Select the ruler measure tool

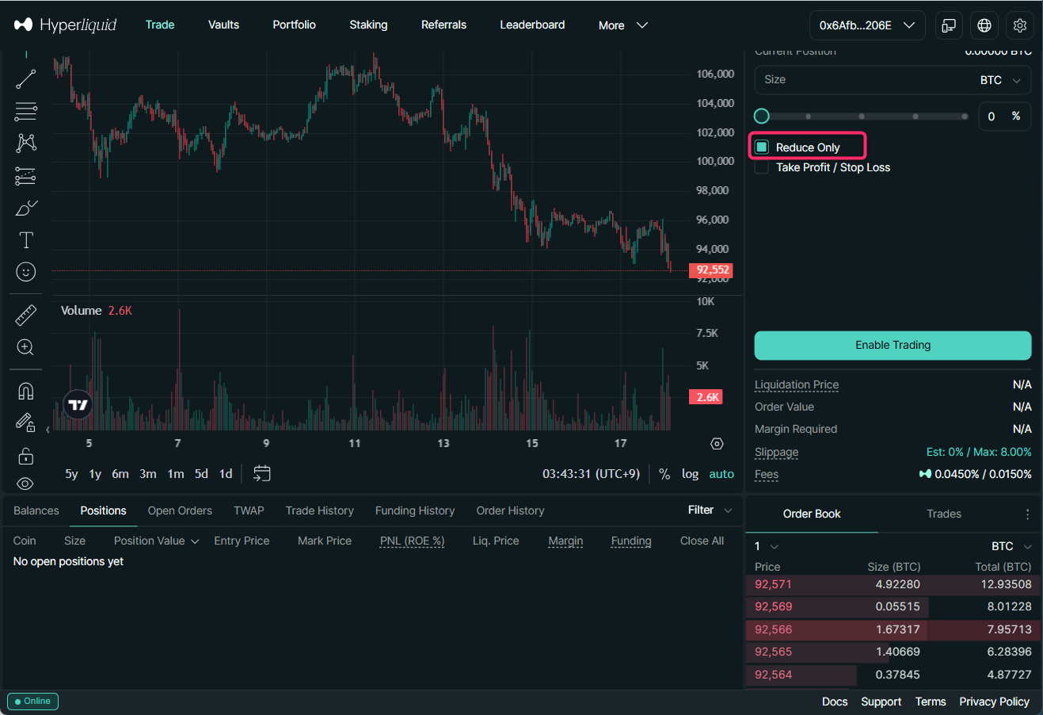pos(26,315)
